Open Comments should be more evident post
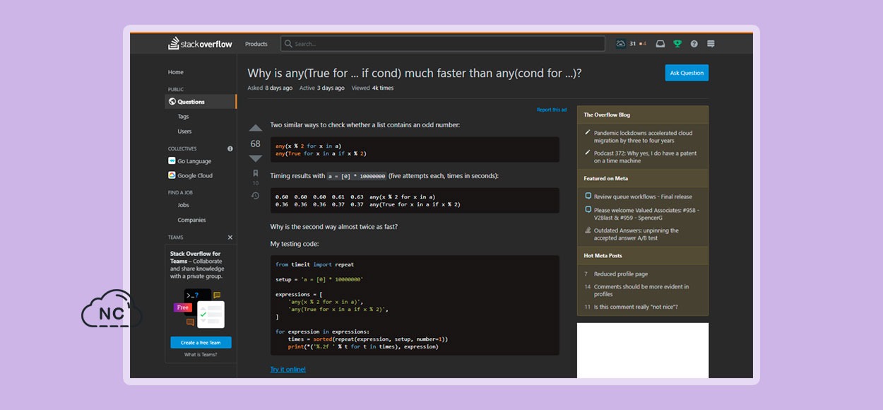Viewport: 883px width, 410px height. (x=641, y=291)
